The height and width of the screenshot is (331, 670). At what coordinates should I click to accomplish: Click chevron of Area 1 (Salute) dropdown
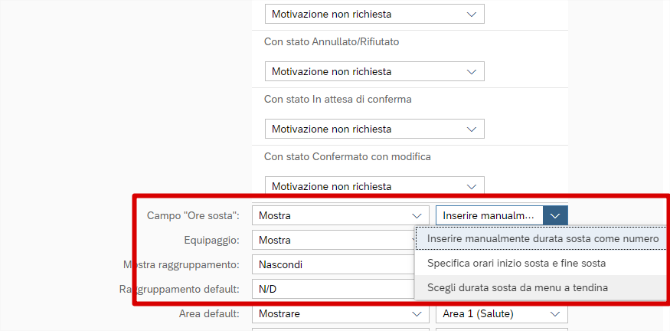555,313
